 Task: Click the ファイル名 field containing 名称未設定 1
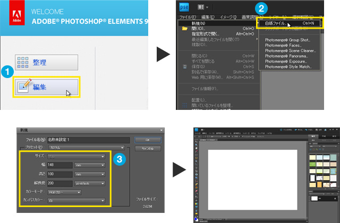(x=89, y=140)
